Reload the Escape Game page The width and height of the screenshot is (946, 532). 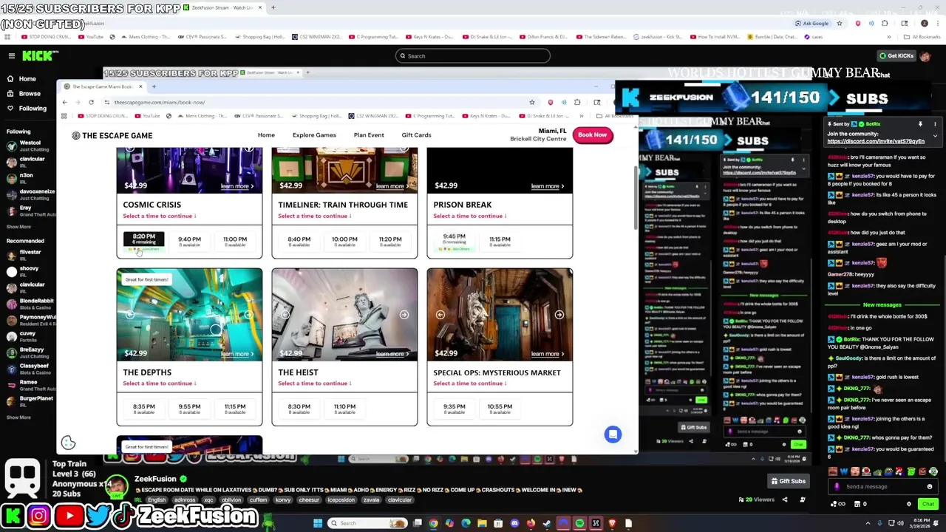point(91,102)
